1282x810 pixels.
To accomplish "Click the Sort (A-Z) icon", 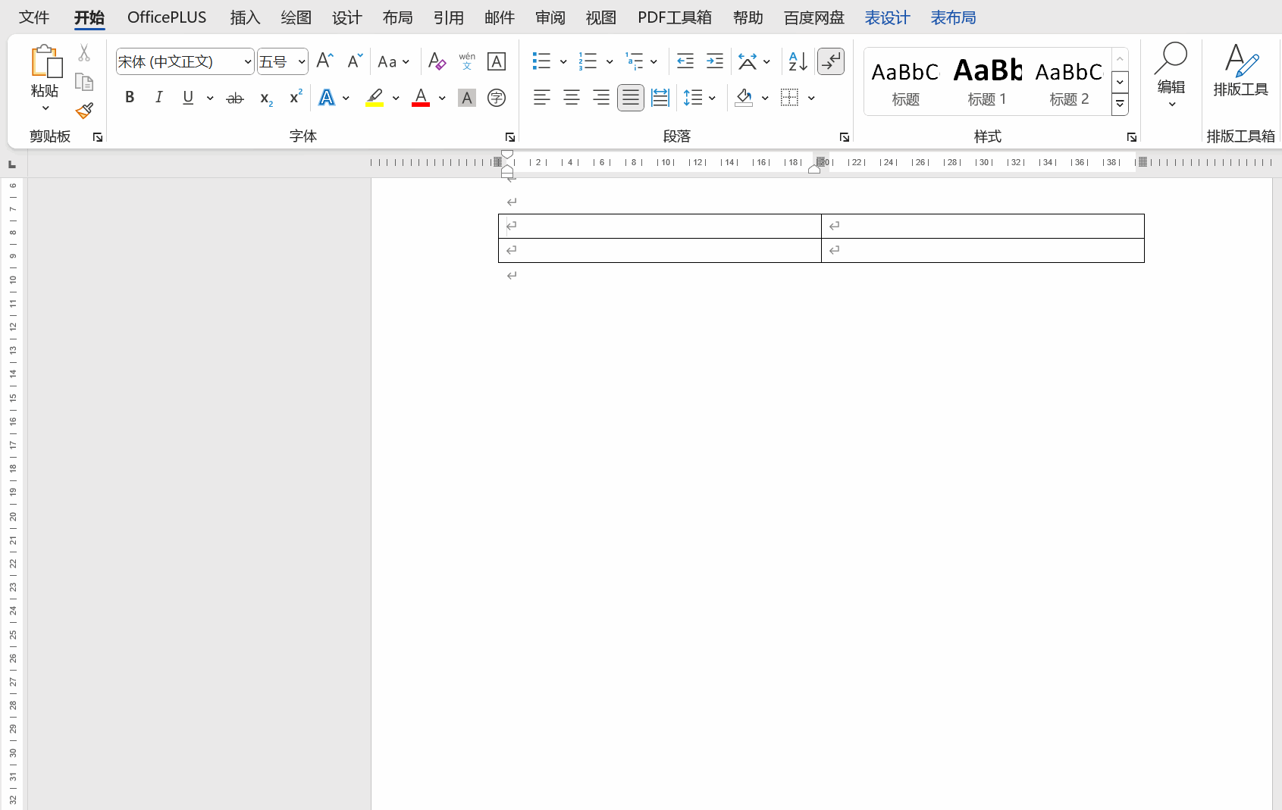I will (x=798, y=61).
